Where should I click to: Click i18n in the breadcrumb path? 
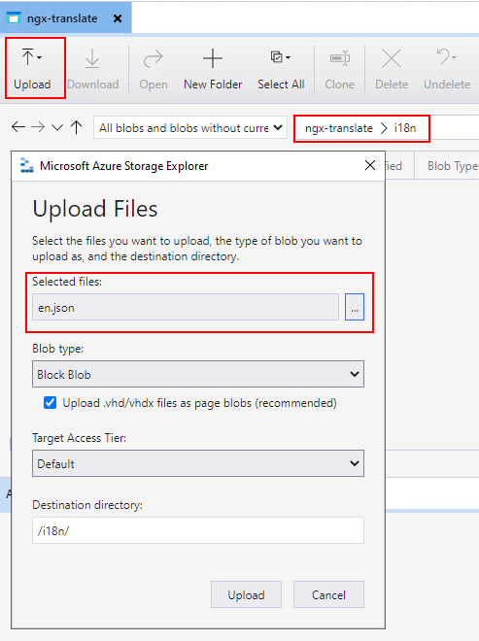[x=405, y=128]
